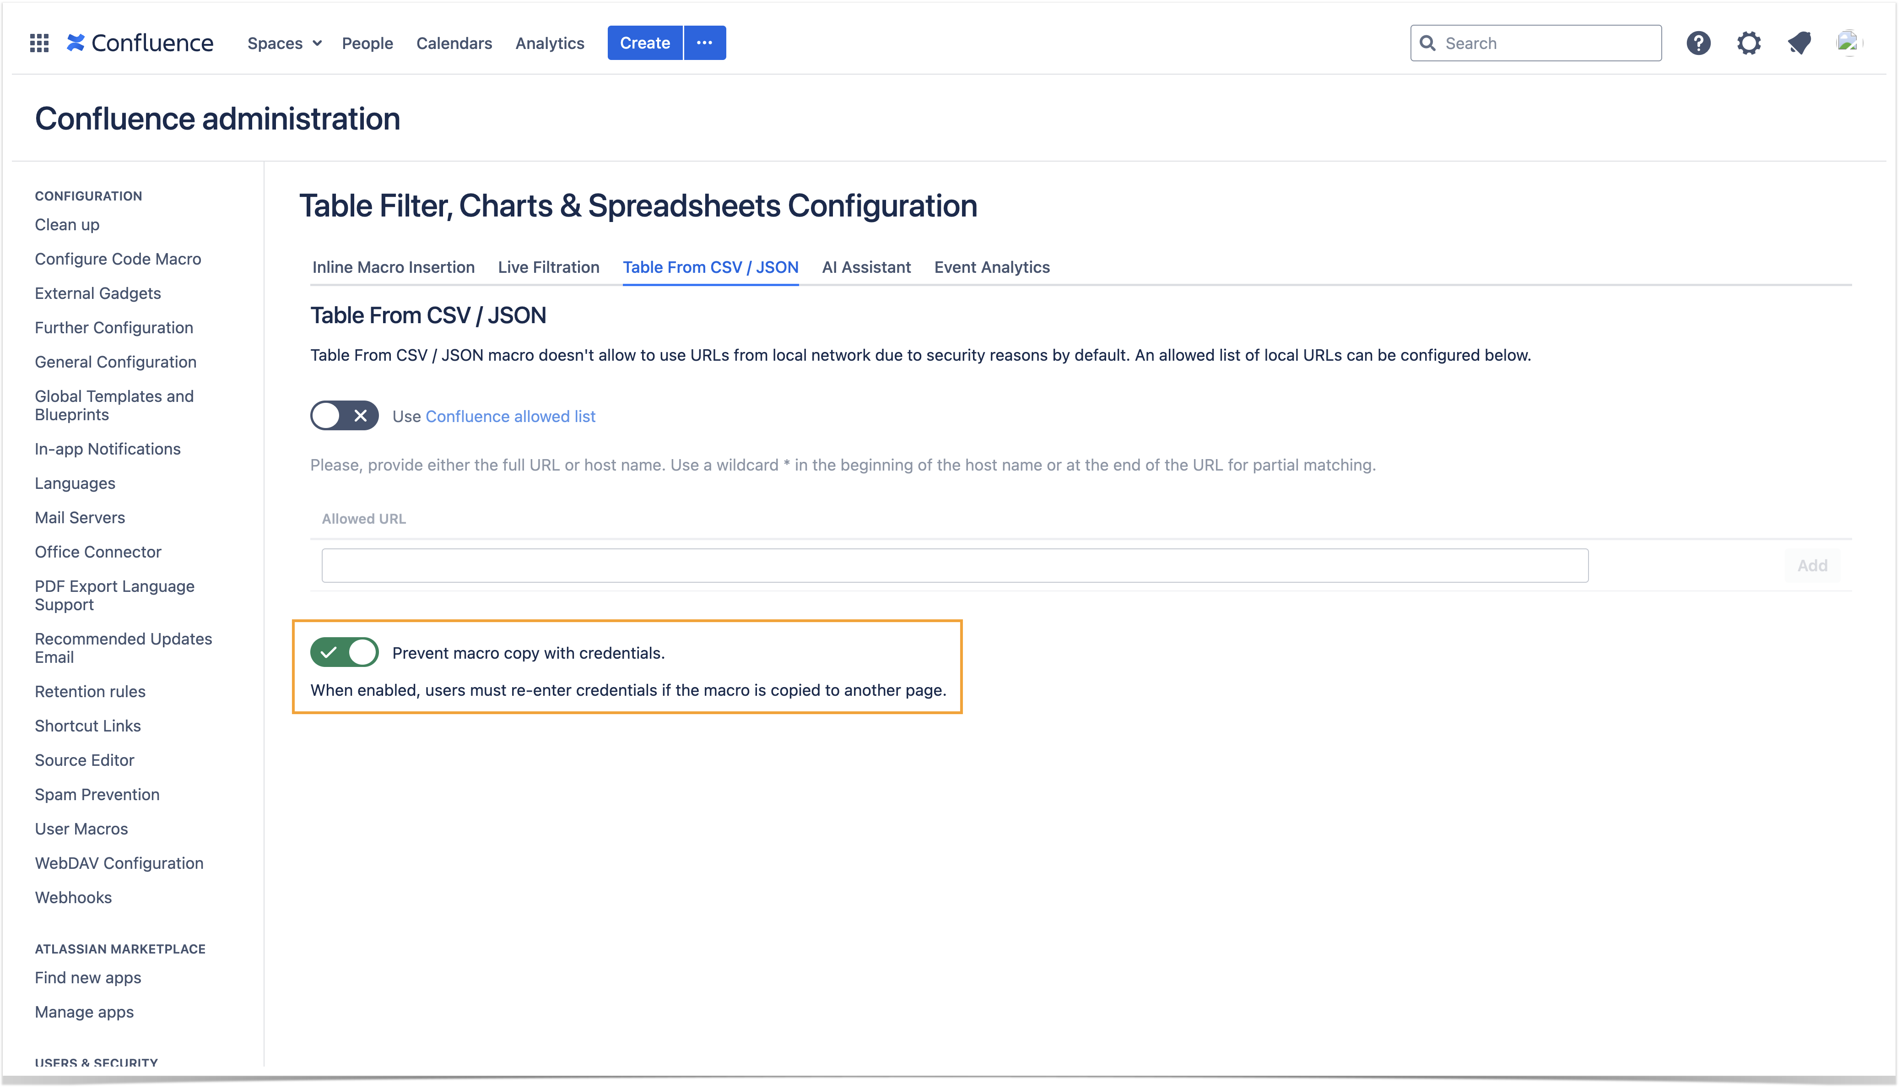
Task: Open the notifications icon
Action: 1799,43
